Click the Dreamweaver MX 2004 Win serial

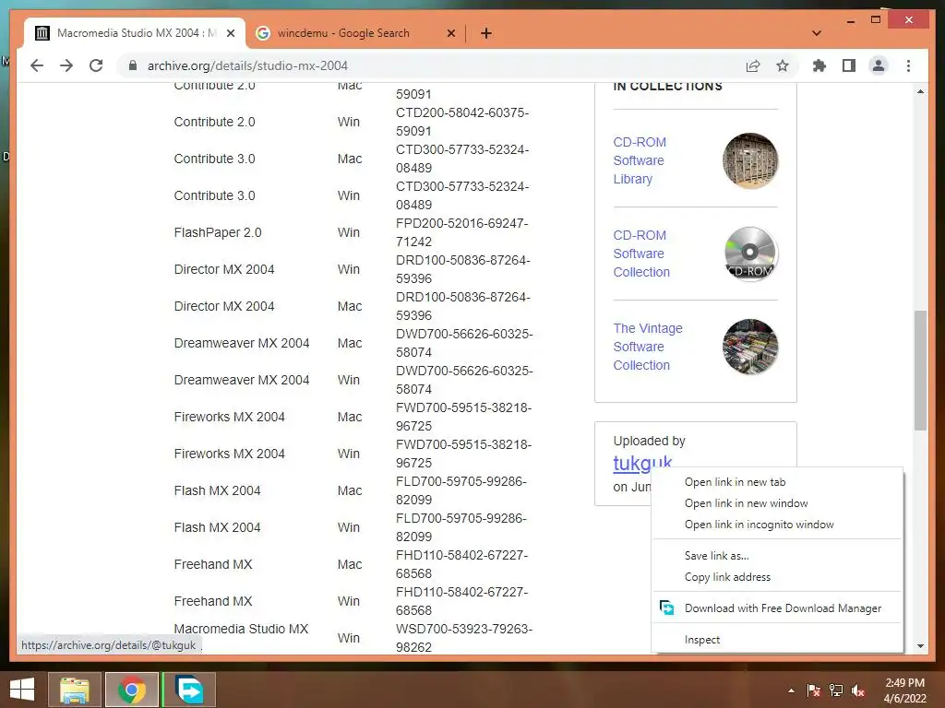tap(463, 380)
